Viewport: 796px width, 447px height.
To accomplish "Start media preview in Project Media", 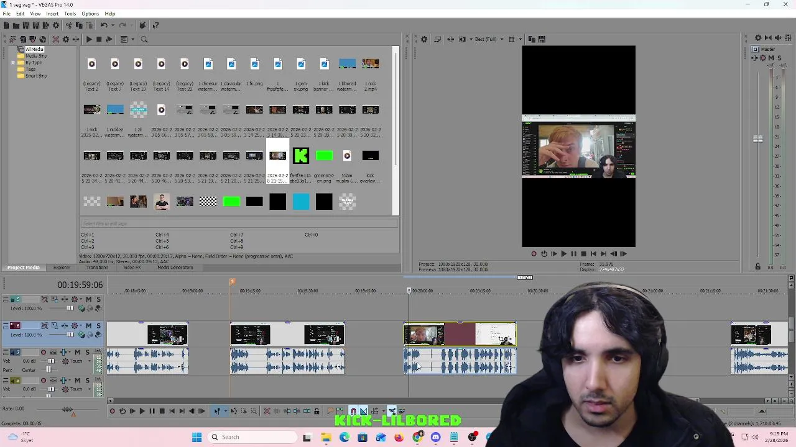I will (x=89, y=39).
